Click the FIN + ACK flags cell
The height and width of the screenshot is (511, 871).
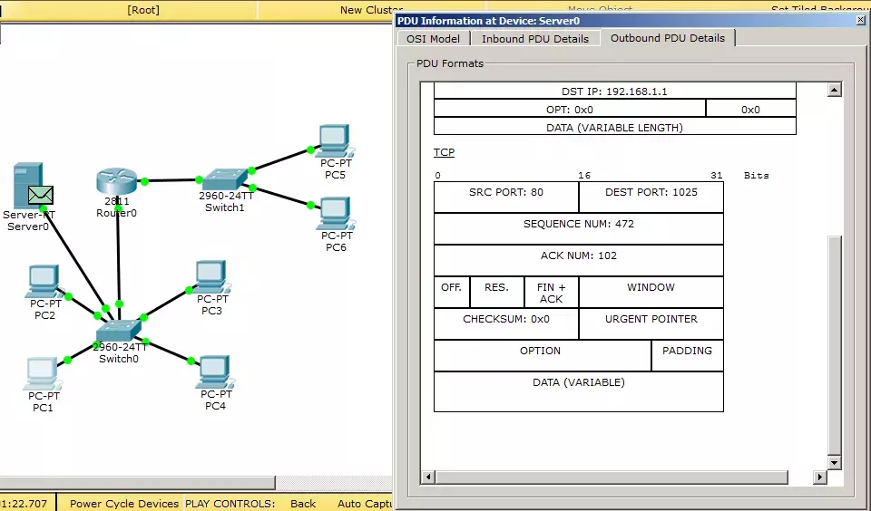pyautogui.click(x=551, y=293)
